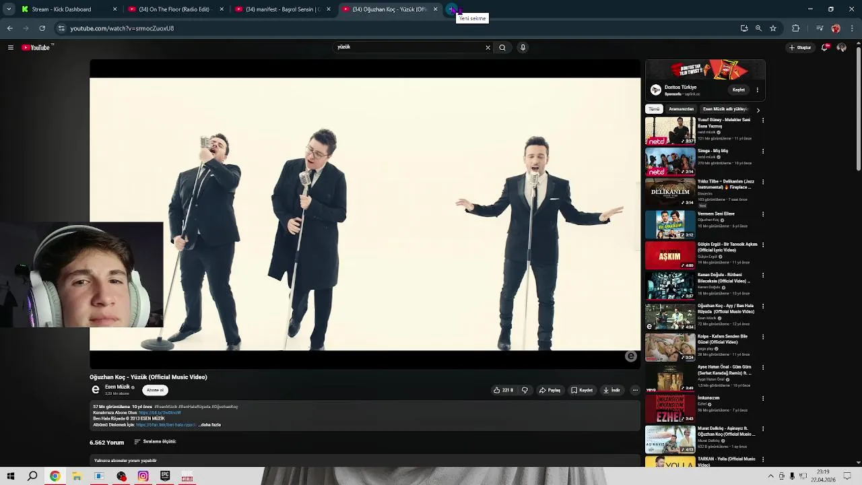This screenshot has height=485, width=862.
Task: View site information icon beside URL
Action: 61,28
